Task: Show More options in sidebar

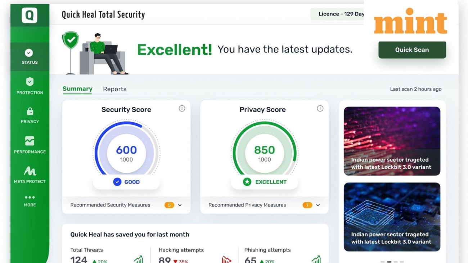Action: 30,201
